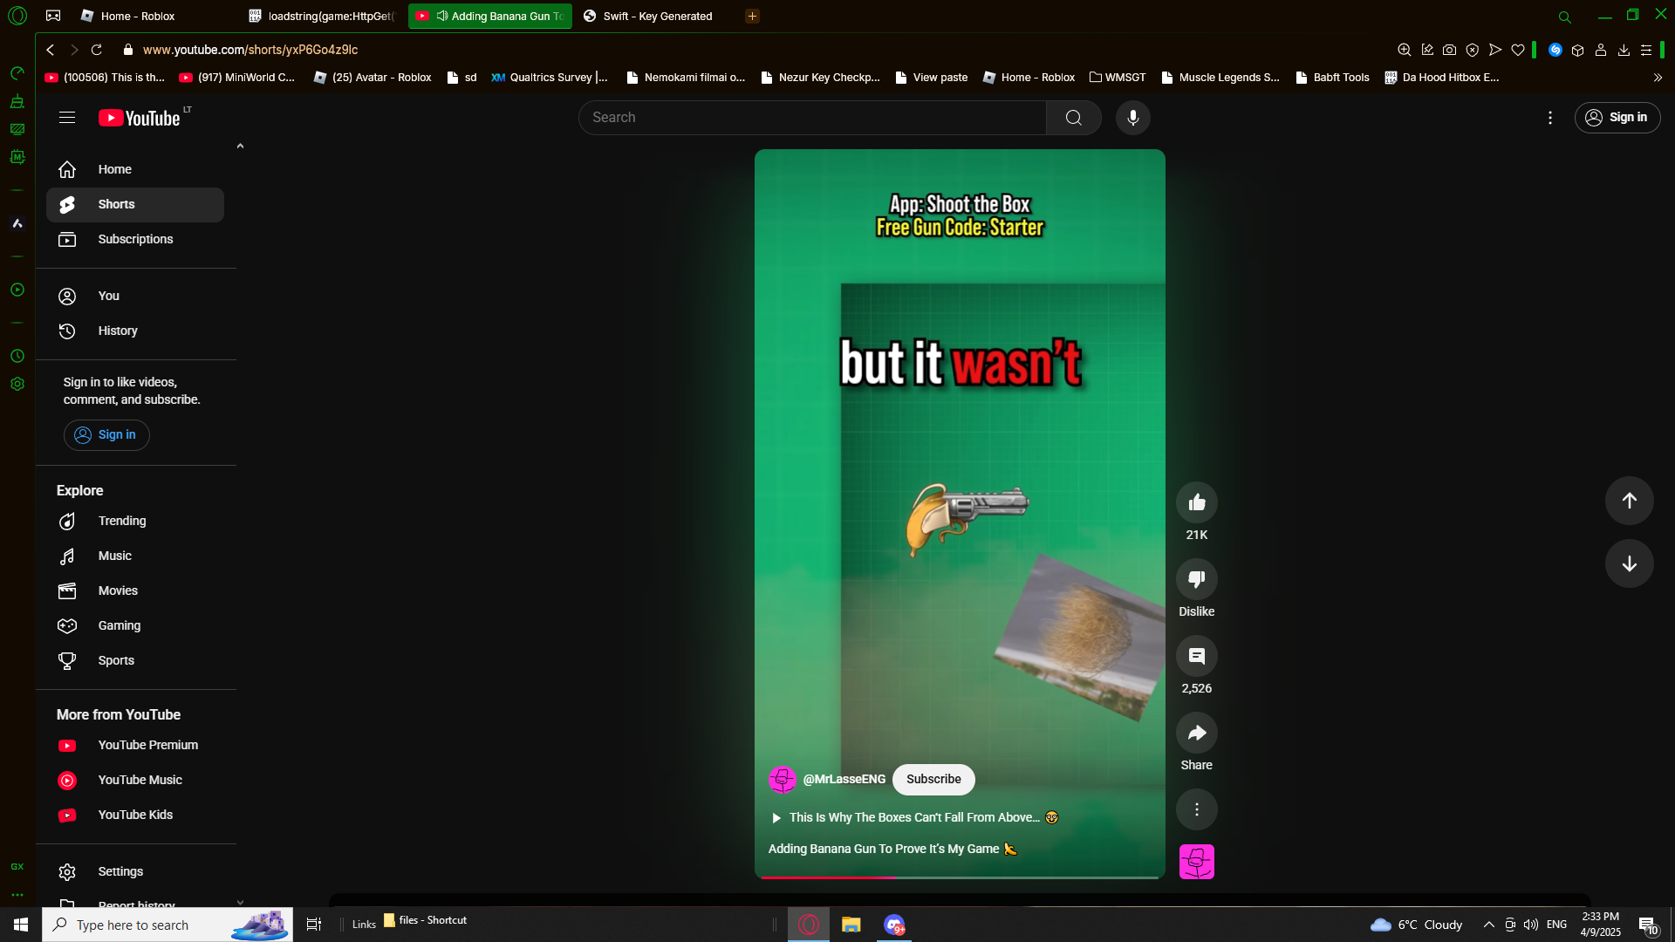Open Music under Explore
1675x942 pixels.
[x=135, y=556]
